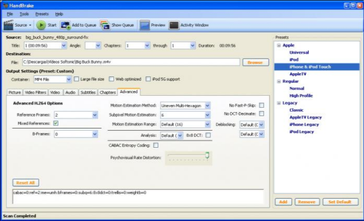
Task: Click the Preview screen icon
Action: (145, 25)
